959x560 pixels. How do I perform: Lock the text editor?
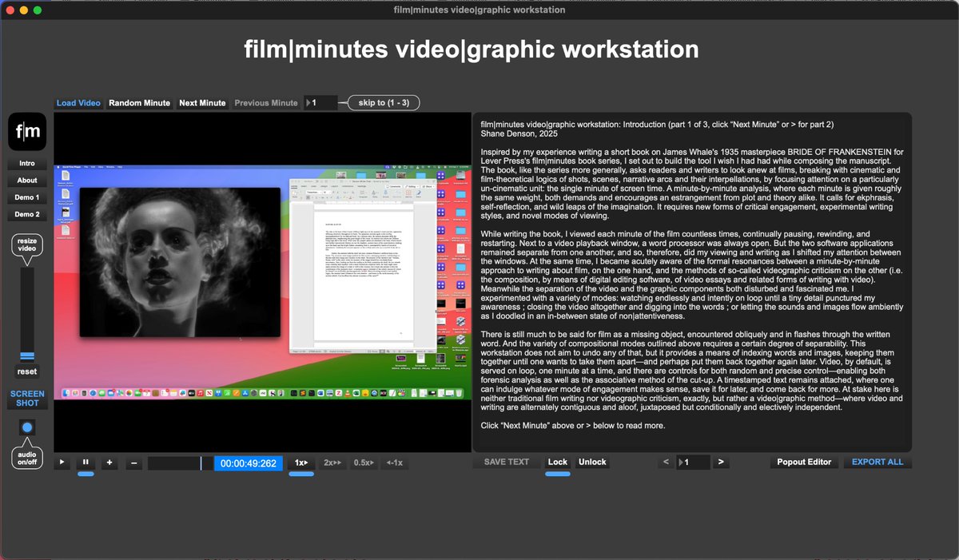(x=558, y=462)
